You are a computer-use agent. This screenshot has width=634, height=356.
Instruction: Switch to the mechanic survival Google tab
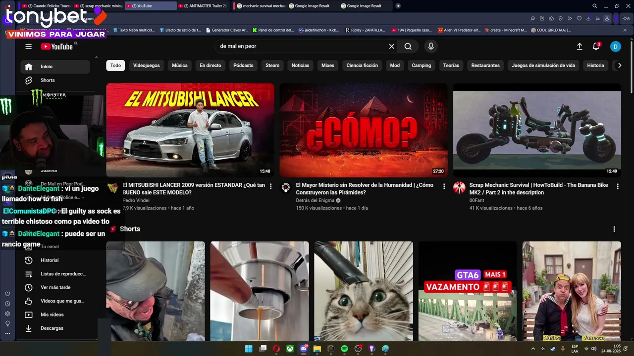point(260,6)
